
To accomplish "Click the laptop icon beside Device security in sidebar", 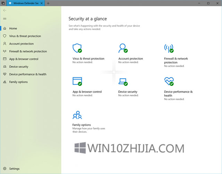I will 5,66.
